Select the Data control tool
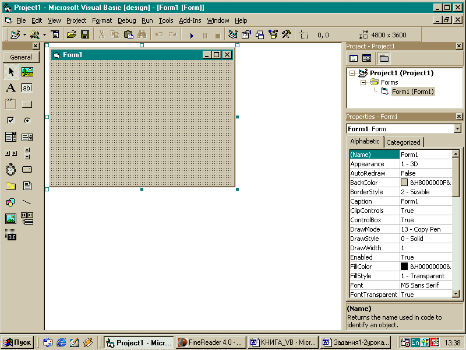 pyautogui.click(x=27, y=219)
